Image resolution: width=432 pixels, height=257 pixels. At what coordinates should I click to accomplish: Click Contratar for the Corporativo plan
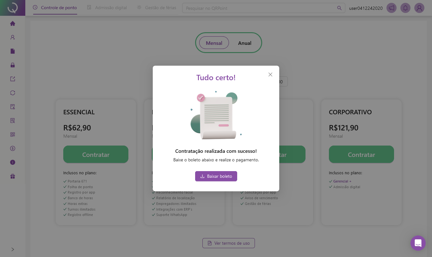(x=361, y=155)
